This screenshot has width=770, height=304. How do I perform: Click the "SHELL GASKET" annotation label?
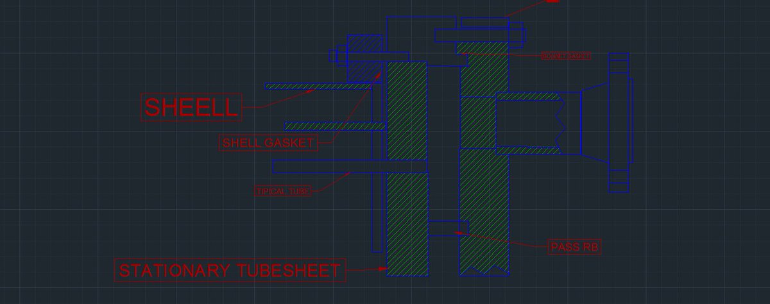[269, 142]
